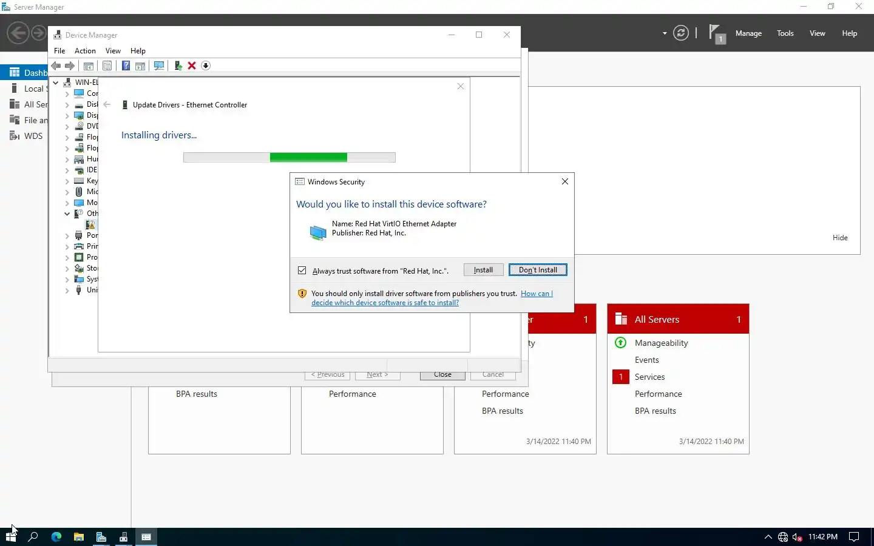The image size is (874, 546).
Task: Click the Server Manager refresh icon
Action: 681,33
